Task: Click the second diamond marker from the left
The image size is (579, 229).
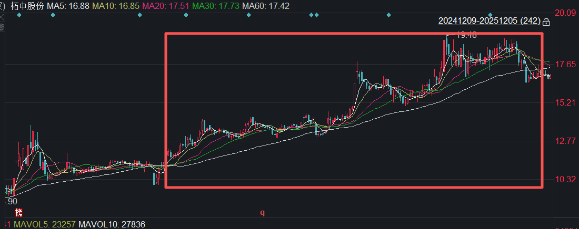Action: (53, 15)
